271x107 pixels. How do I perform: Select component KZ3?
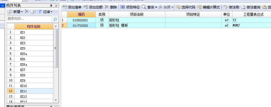(34, 43)
